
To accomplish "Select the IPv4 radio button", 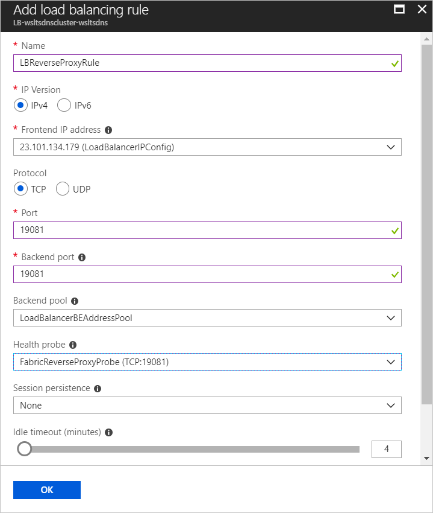I will pos(20,106).
